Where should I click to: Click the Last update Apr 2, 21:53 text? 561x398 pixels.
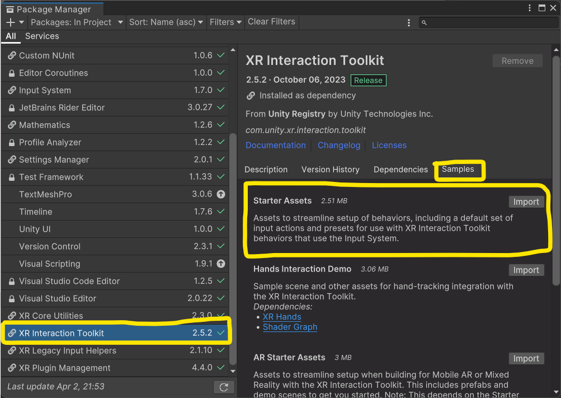(x=56, y=387)
